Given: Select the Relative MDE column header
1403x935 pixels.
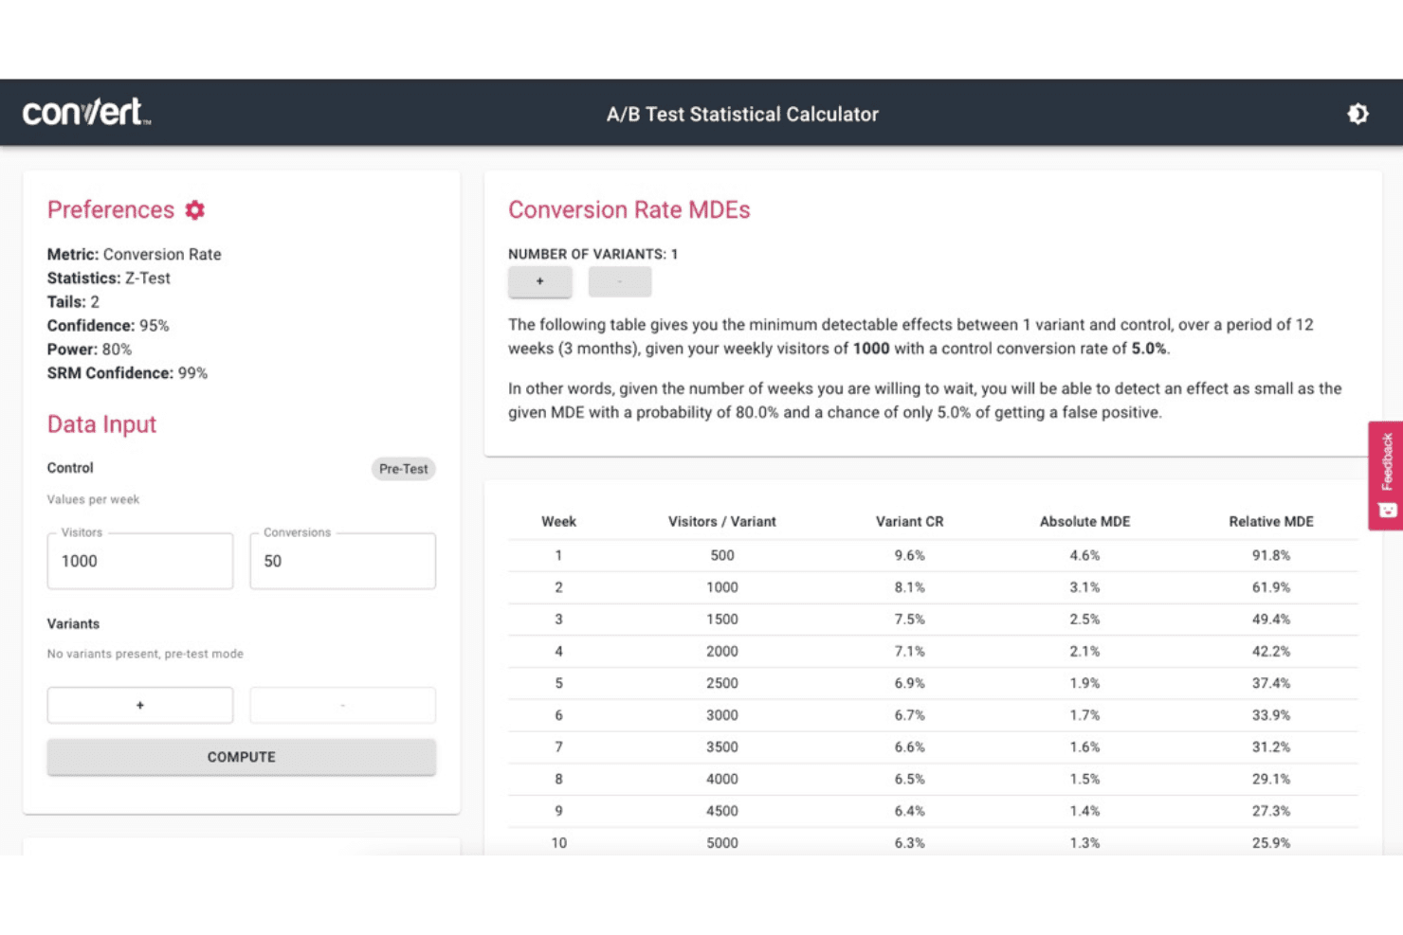Looking at the screenshot, I should tap(1271, 521).
